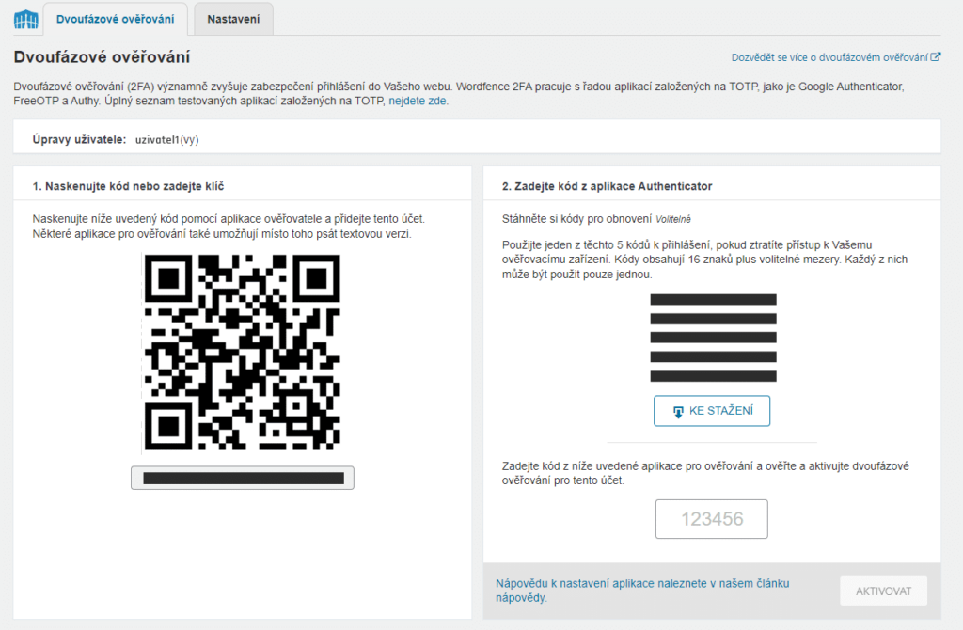Screen dimensions: 963x630
Task: Open the Dozvědět se více o dvoufázovém ověřování link
Action: coord(829,57)
